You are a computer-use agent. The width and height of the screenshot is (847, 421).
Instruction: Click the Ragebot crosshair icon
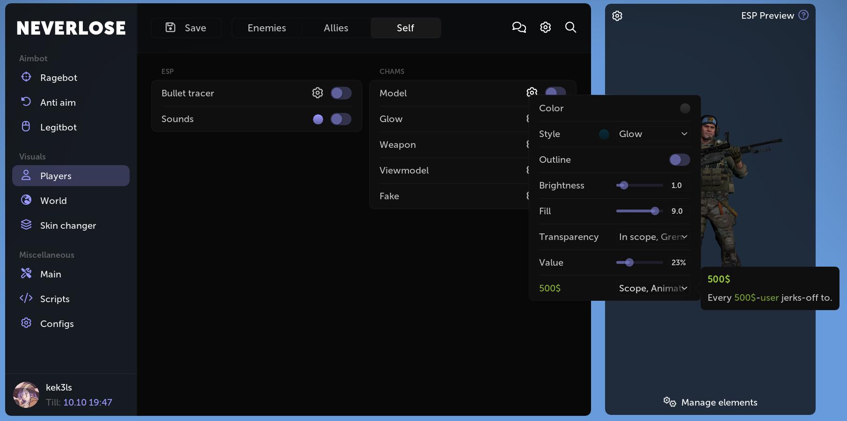click(x=26, y=77)
